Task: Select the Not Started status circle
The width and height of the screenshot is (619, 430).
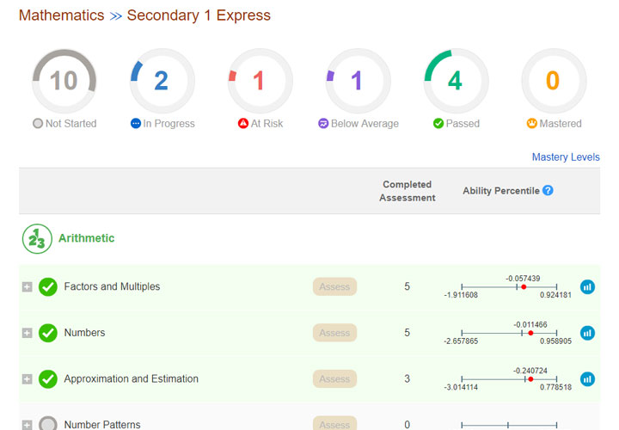Action: click(x=64, y=81)
